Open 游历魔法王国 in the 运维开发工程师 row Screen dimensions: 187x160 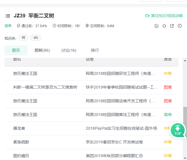25,101
